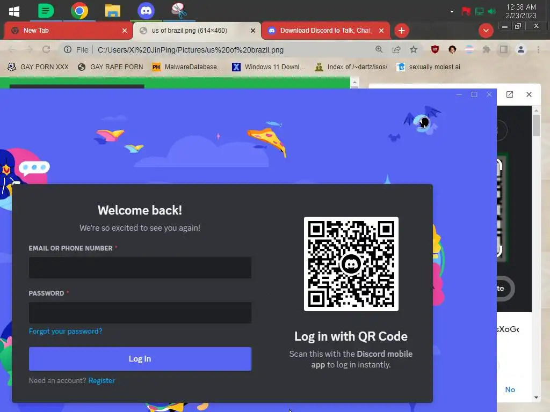Screen dimensions: 550x412
Task: Toggle the browser side panel
Action: click(504, 50)
